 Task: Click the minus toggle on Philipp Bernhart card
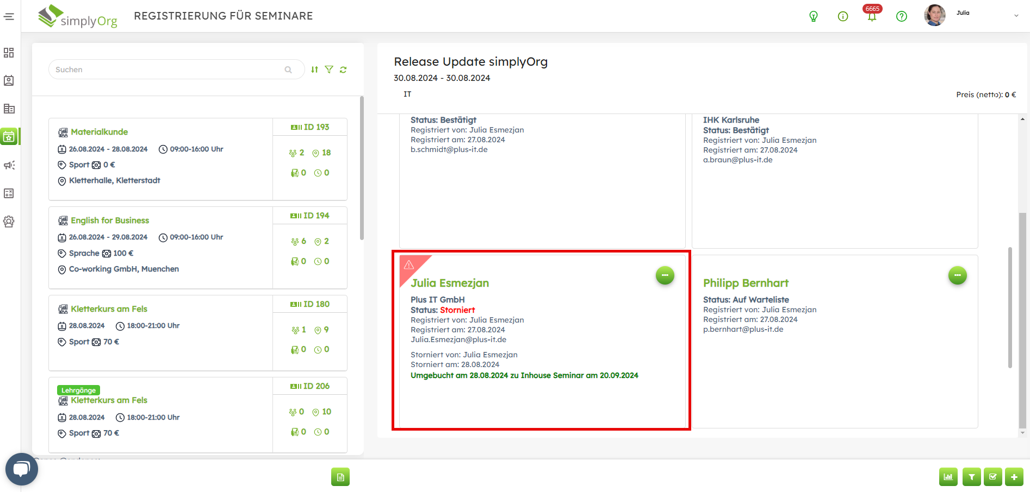(x=957, y=275)
